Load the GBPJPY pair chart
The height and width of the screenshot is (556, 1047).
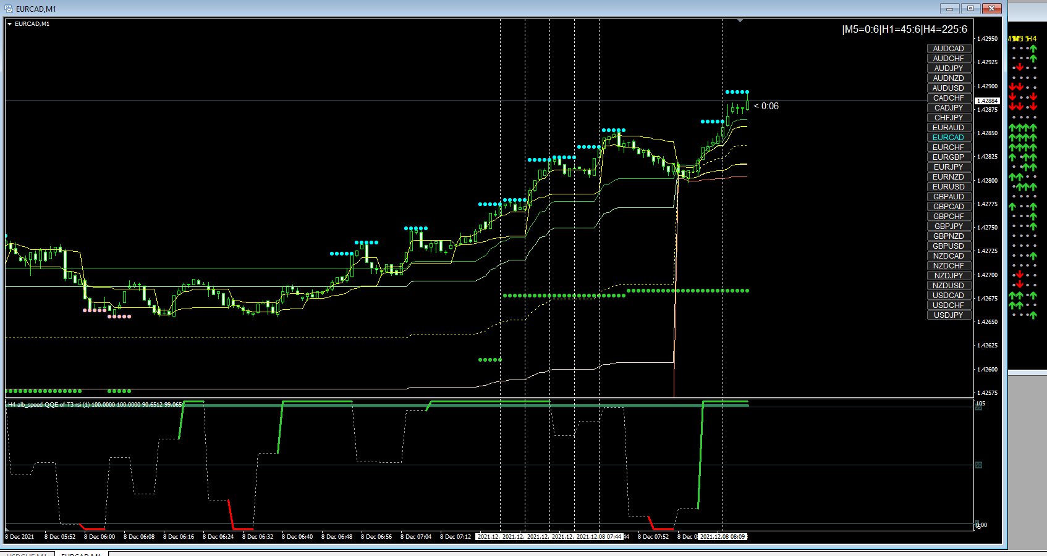coord(949,226)
